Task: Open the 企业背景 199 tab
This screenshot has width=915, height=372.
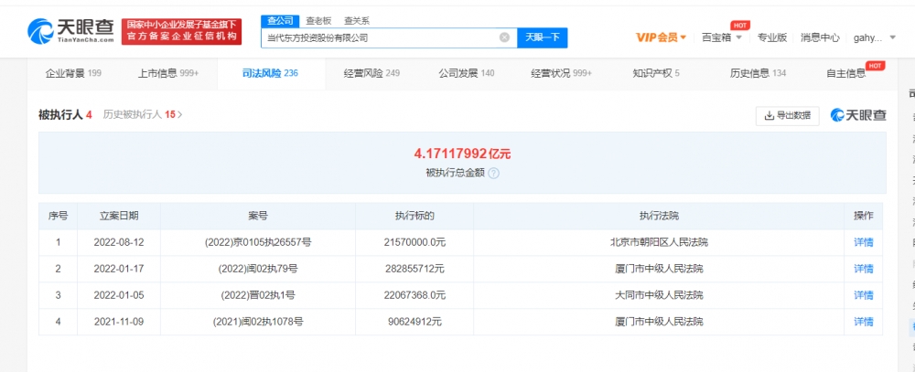Action: coord(73,73)
